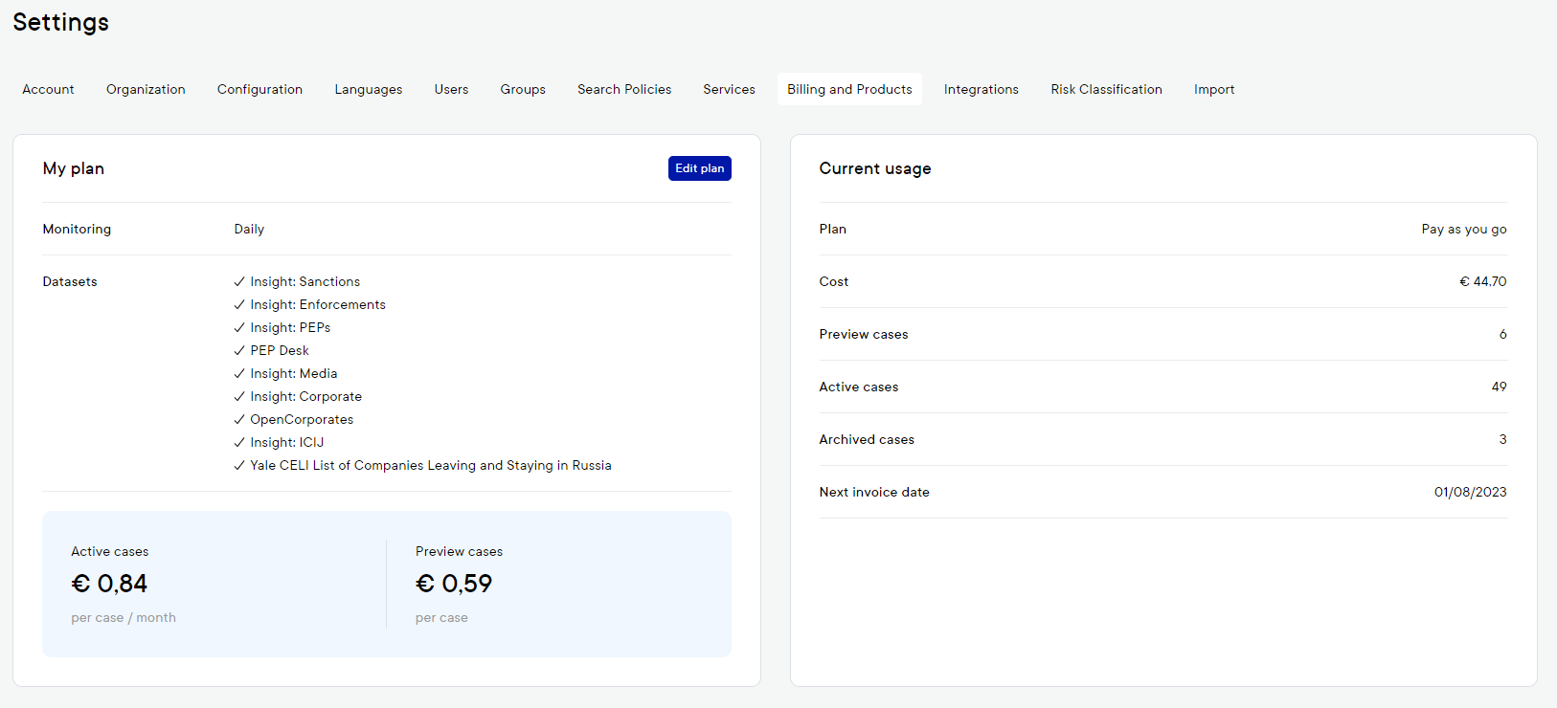Select the 'Insight: Sanctions' dataset text

tap(305, 281)
